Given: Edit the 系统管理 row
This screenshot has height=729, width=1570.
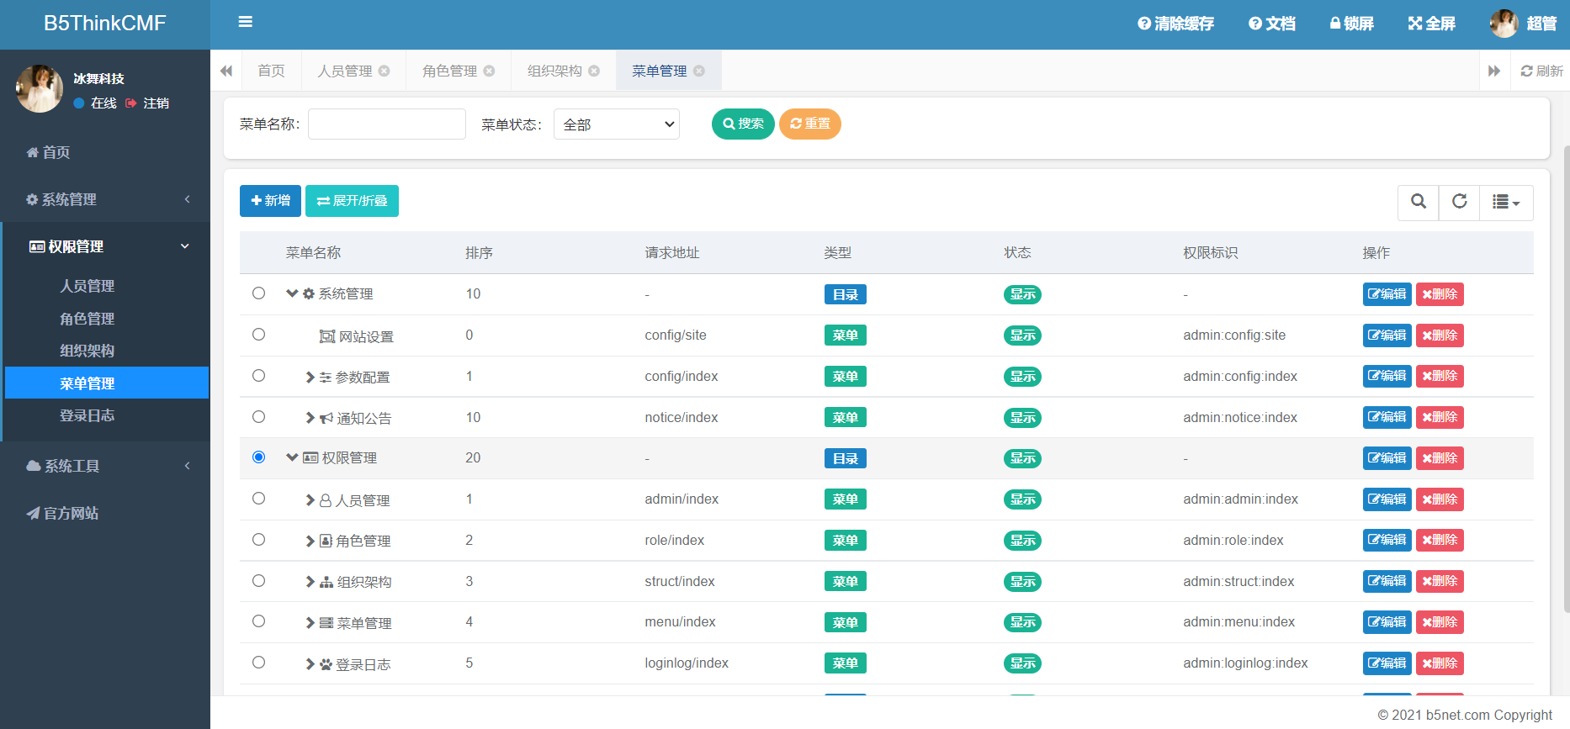Looking at the screenshot, I should (x=1387, y=294).
